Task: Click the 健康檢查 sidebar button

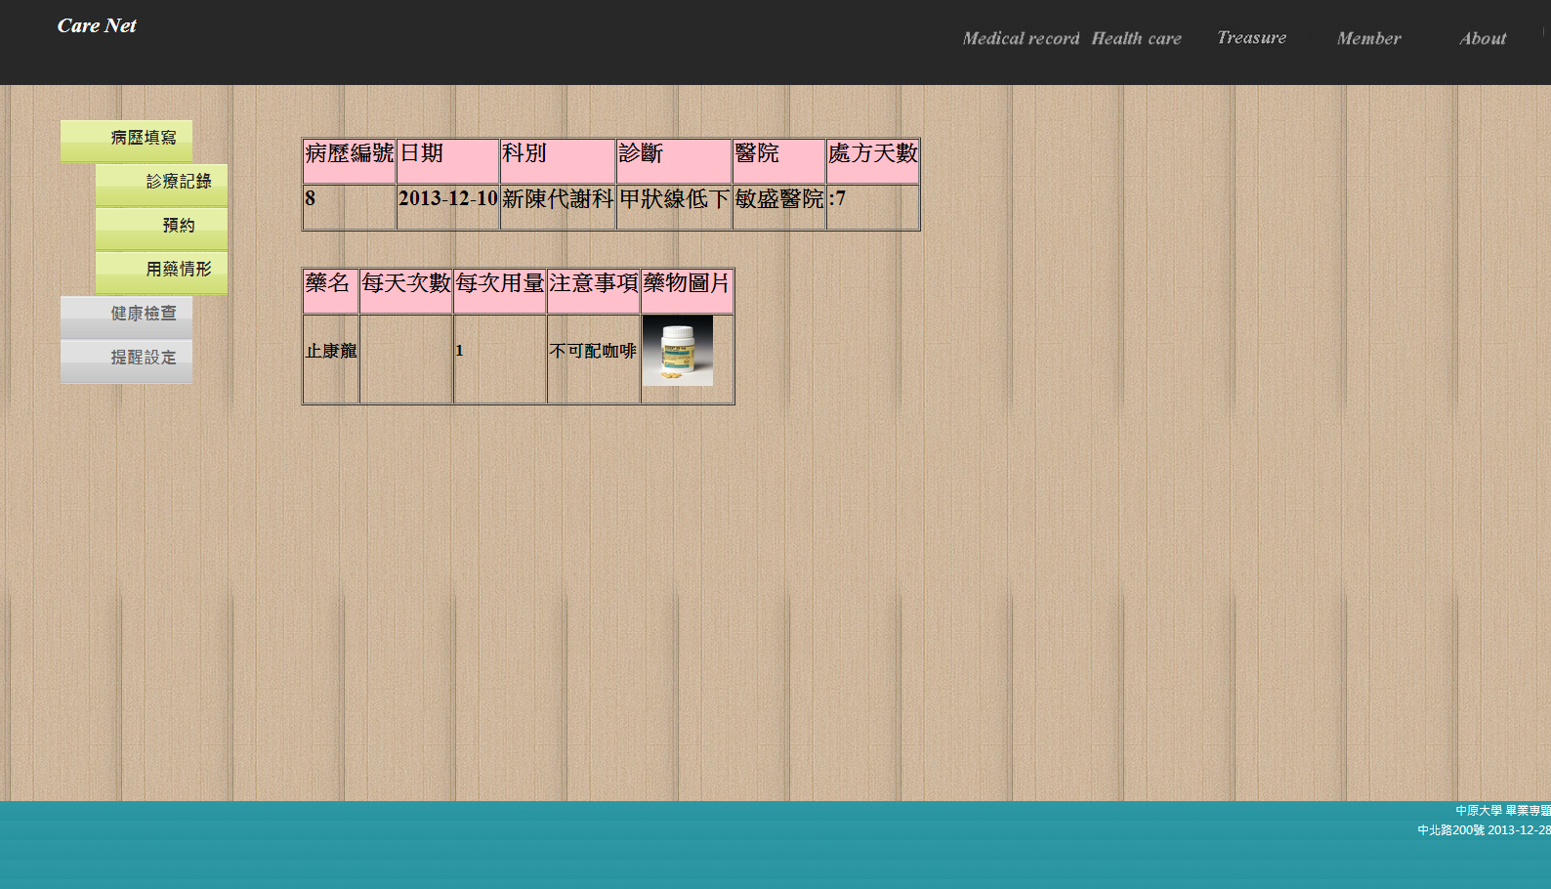Action: pos(127,315)
